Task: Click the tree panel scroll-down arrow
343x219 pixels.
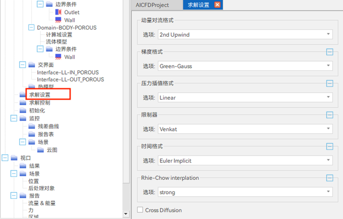Action: (x=126, y=214)
